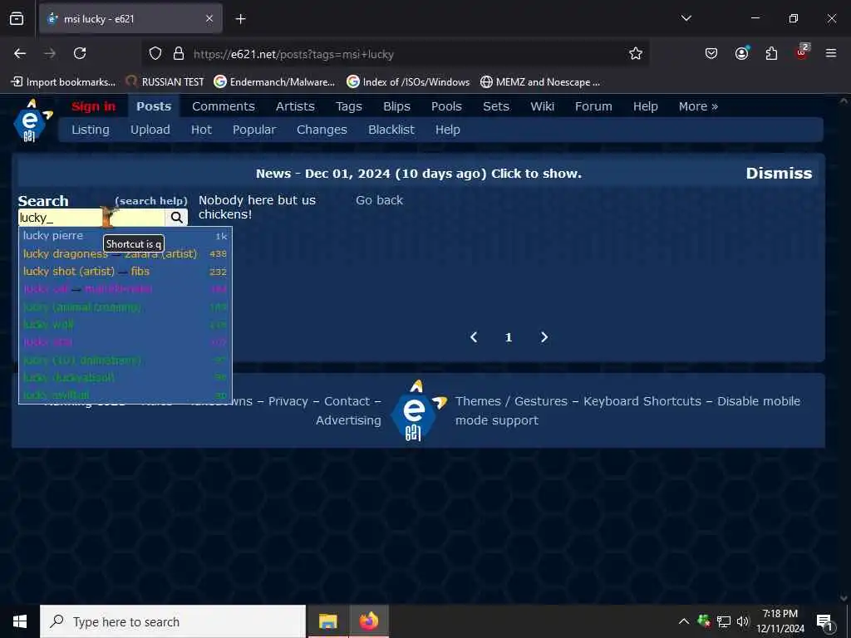
Task: Open File Explorer from the taskbar
Action: pyautogui.click(x=327, y=621)
